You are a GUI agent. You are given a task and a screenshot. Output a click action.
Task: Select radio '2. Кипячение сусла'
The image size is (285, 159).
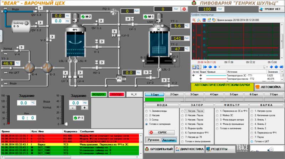(x=252, y=115)
